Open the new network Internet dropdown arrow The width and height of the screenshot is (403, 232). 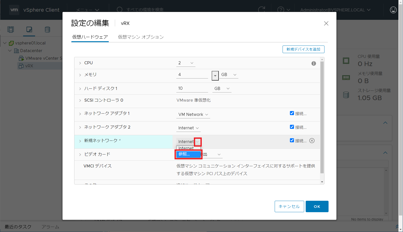pos(197,142)
